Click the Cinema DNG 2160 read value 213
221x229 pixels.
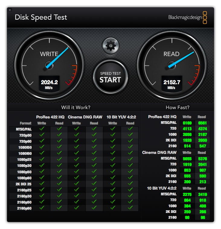[203, 182]
